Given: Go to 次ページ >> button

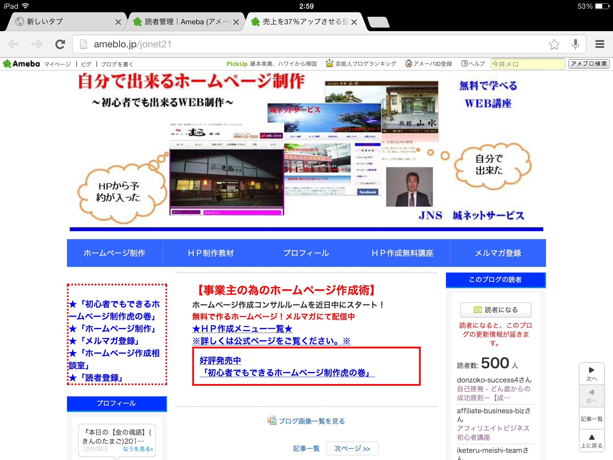Looking at the screenshot, I should [352, 448].
